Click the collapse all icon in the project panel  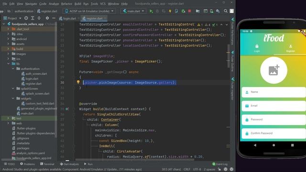pyautogui.click(x=39, y=18)
